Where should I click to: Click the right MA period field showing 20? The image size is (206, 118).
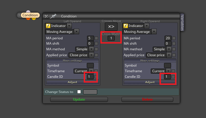168,38
